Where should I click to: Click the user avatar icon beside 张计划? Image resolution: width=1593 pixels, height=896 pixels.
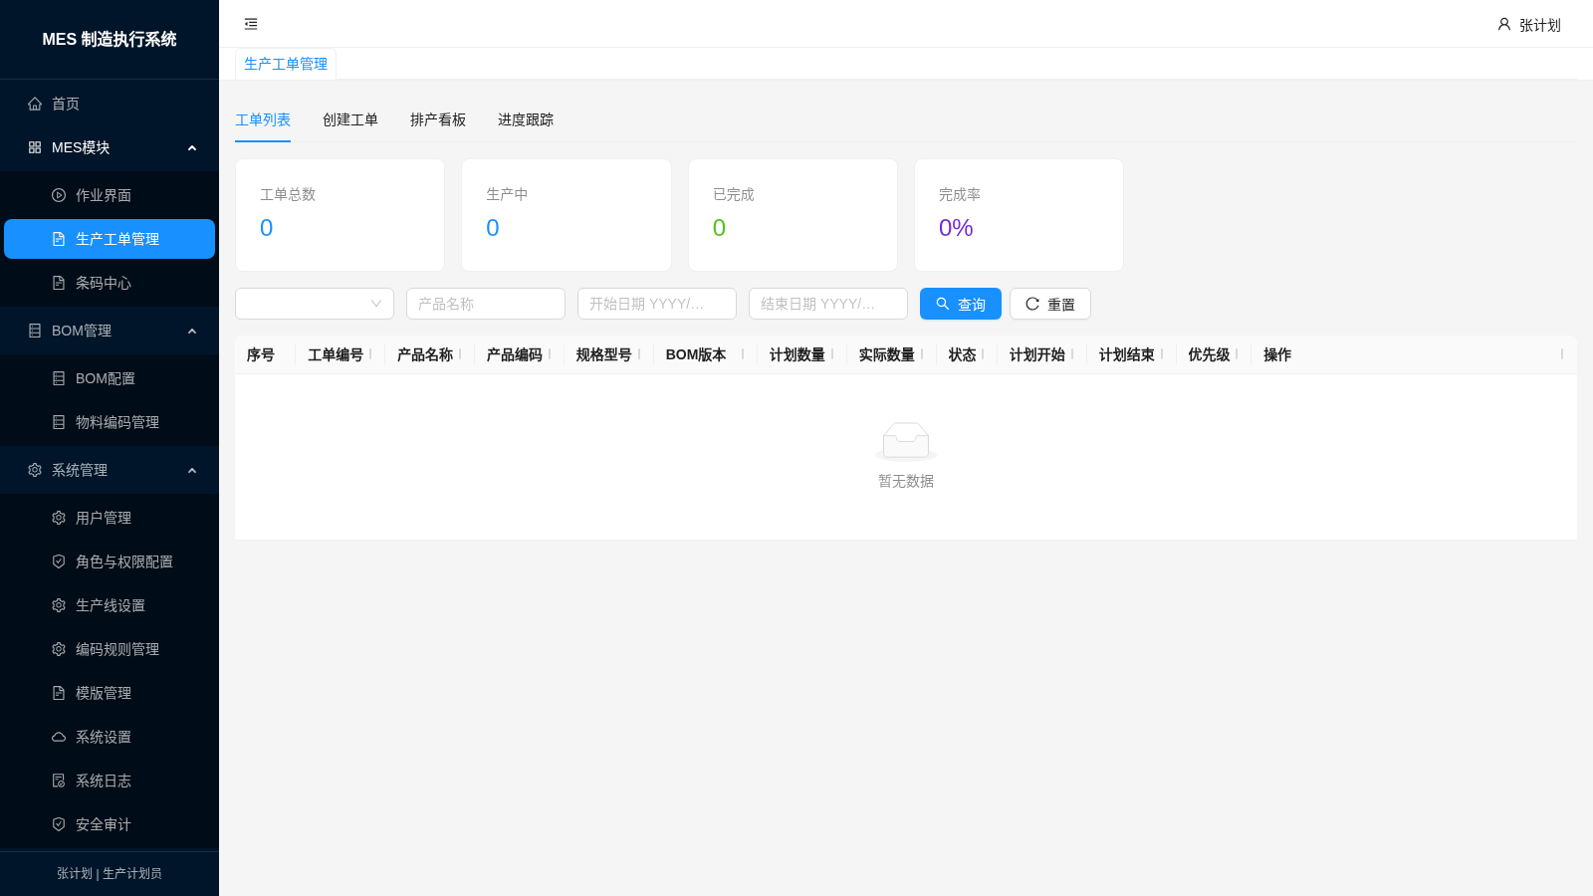point(1504,24)
